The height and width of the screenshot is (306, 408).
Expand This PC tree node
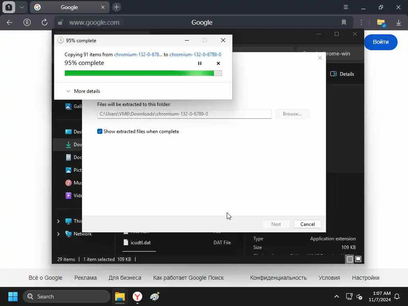point(58,221)
